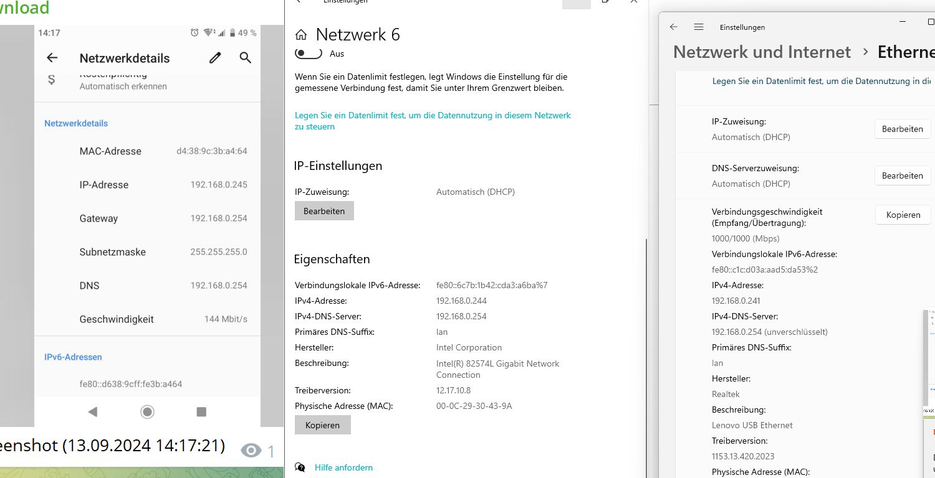Click the battery icon in phone status bar
The height and width of the screenshot is (478, 935).
[x=233, y=32]
